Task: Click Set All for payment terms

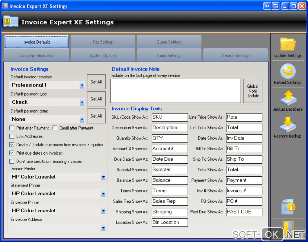Action: 96,116
